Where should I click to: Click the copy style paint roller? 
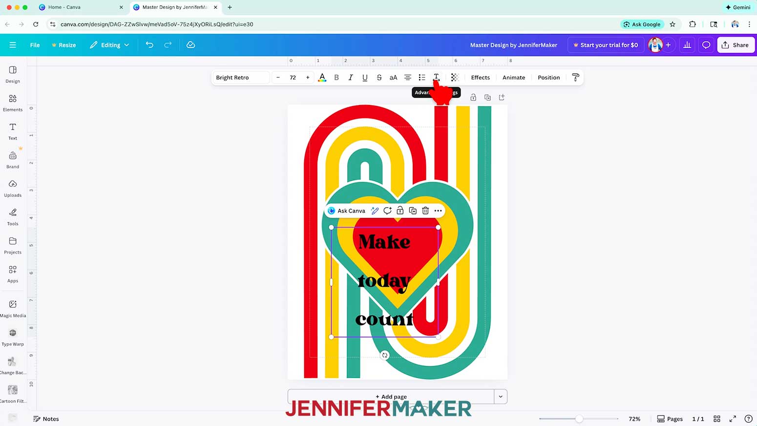575,78
